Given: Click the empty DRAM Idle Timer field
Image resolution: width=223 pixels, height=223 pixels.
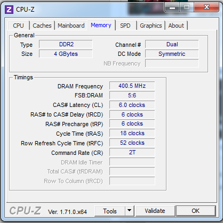Looking at the screenshot, I should (x=132, y=162).
